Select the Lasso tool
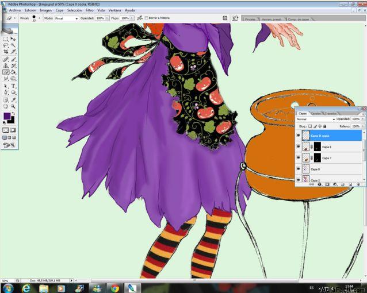The width and height of the screenshot is (367, 293). coord(6,45)
